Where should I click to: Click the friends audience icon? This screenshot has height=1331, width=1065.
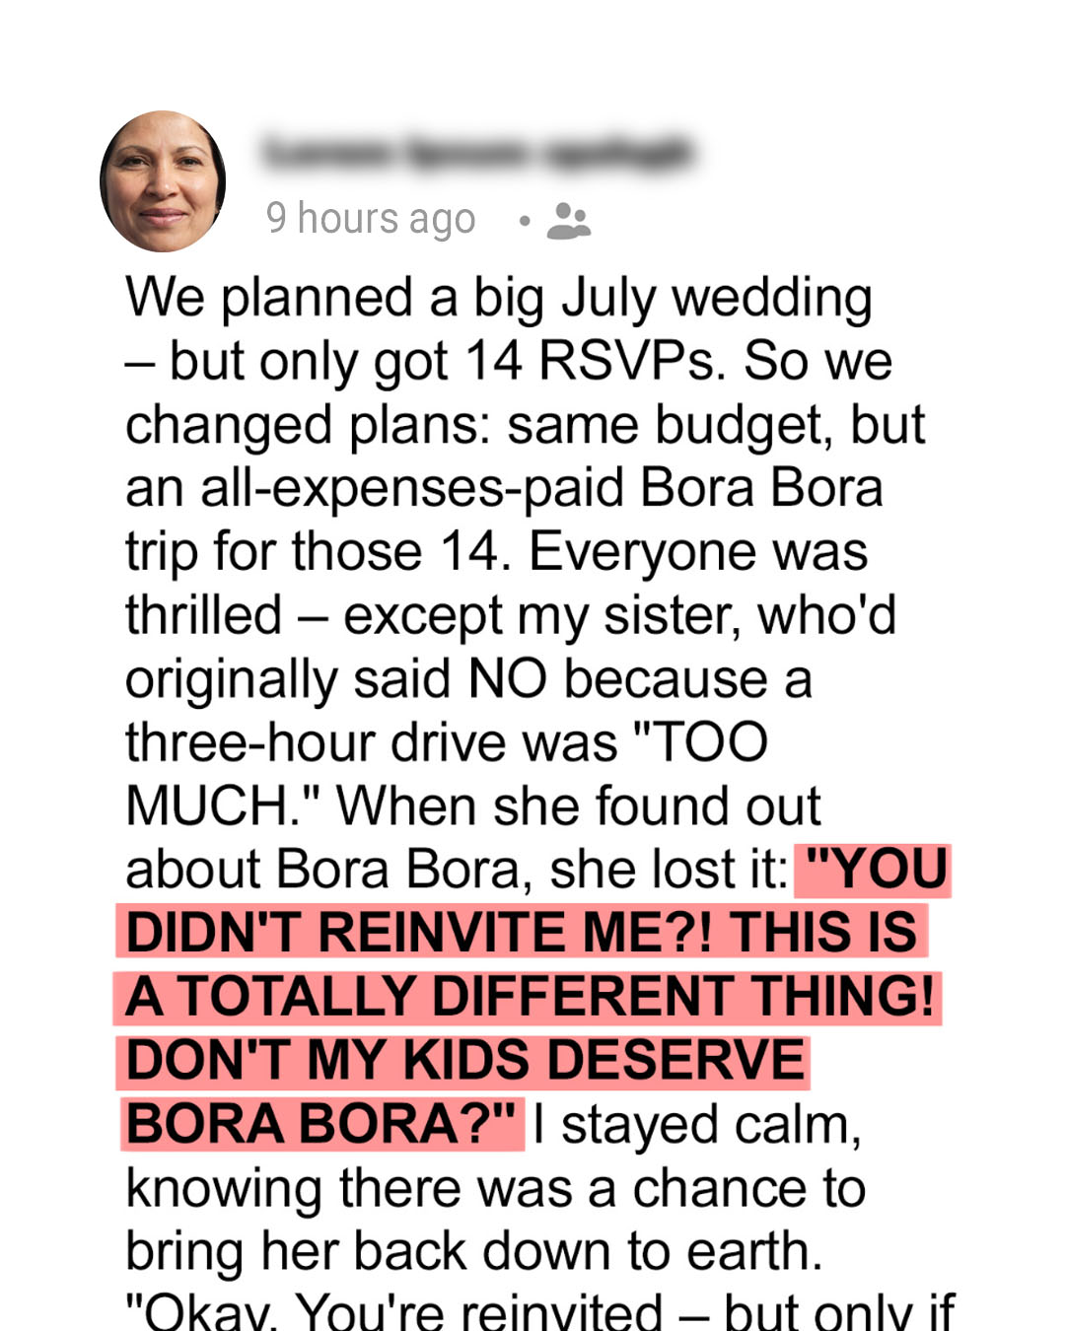568,221
